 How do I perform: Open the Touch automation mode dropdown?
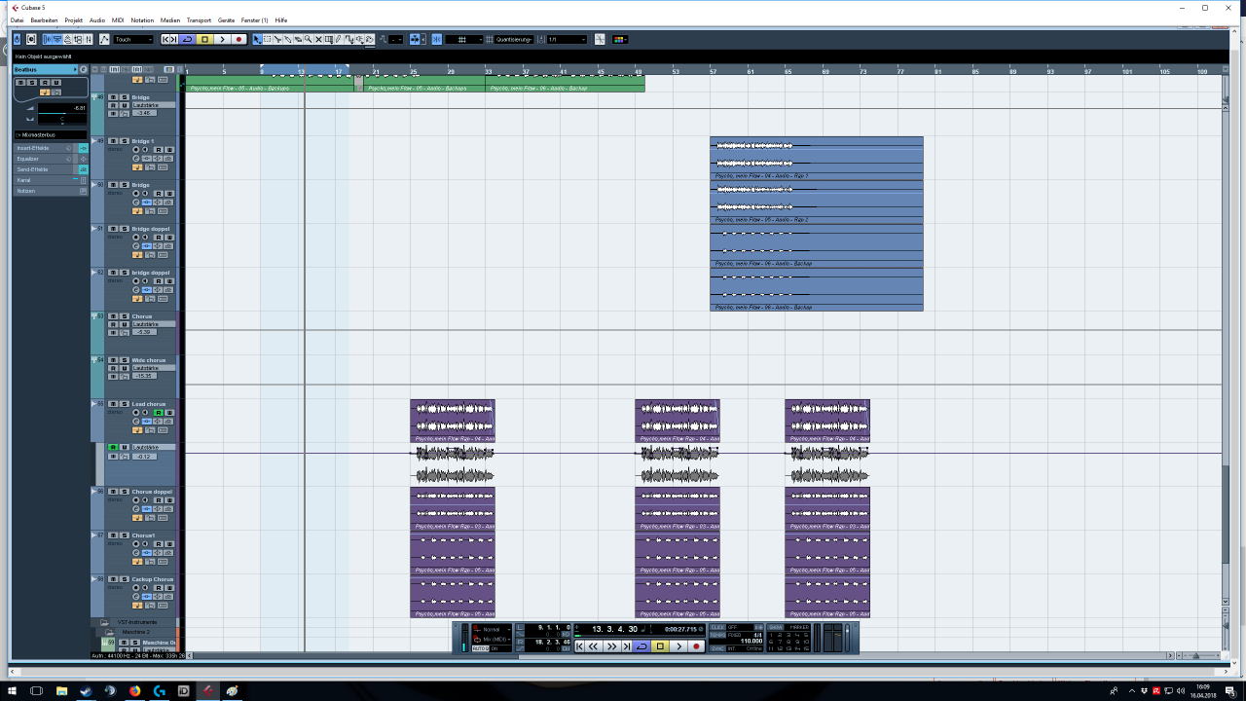133,39
